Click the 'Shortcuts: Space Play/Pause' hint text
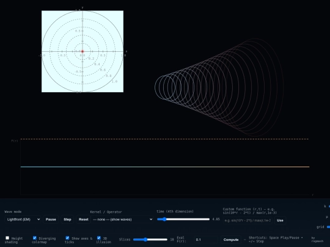 click(x=274, y=238)
